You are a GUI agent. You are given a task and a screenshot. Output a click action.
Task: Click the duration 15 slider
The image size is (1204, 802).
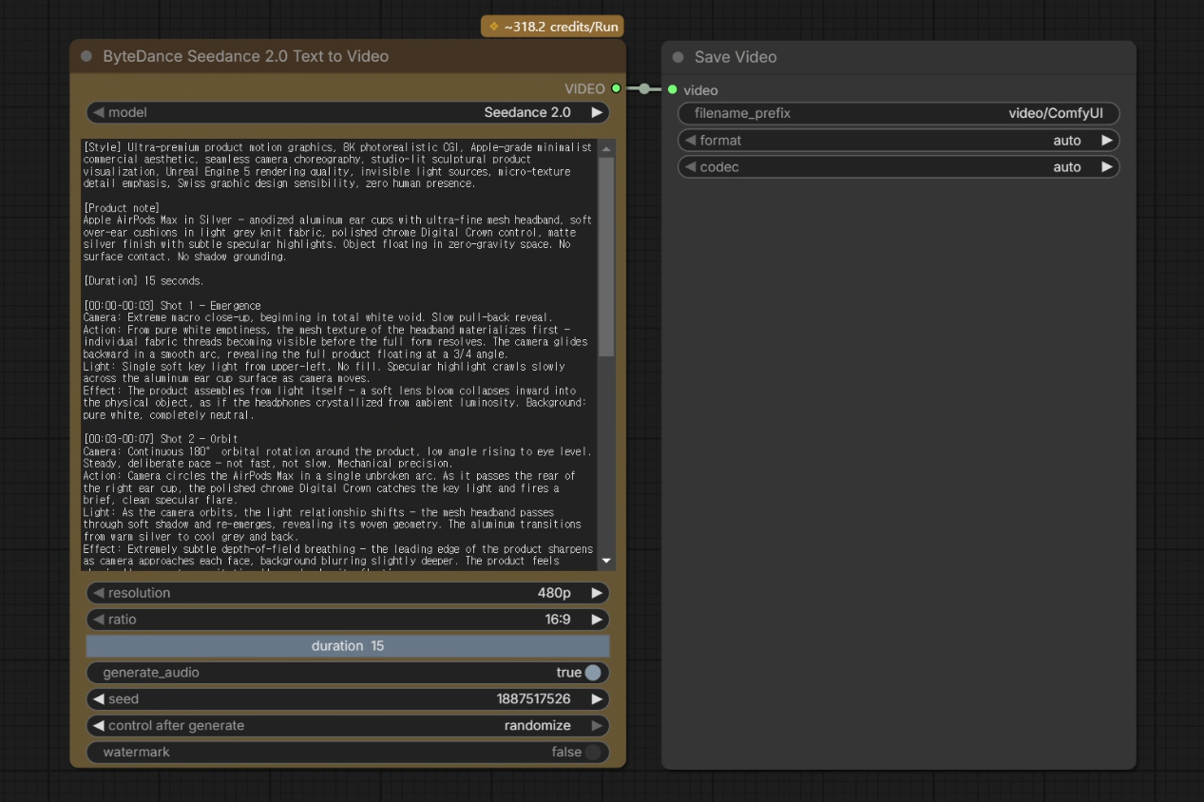pos(348,646)
